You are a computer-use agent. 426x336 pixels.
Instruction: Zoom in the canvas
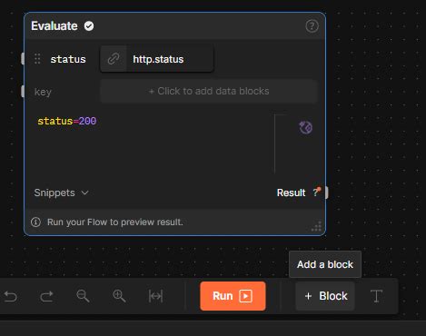119,296
